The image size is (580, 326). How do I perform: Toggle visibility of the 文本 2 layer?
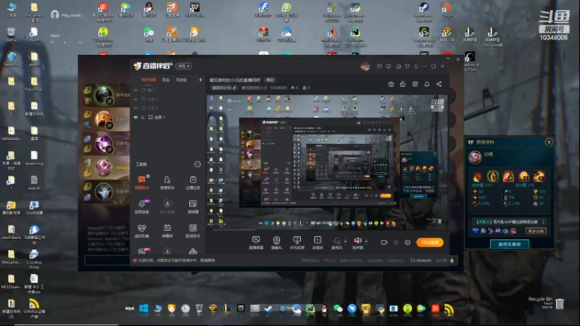click(x=136, y=108)
